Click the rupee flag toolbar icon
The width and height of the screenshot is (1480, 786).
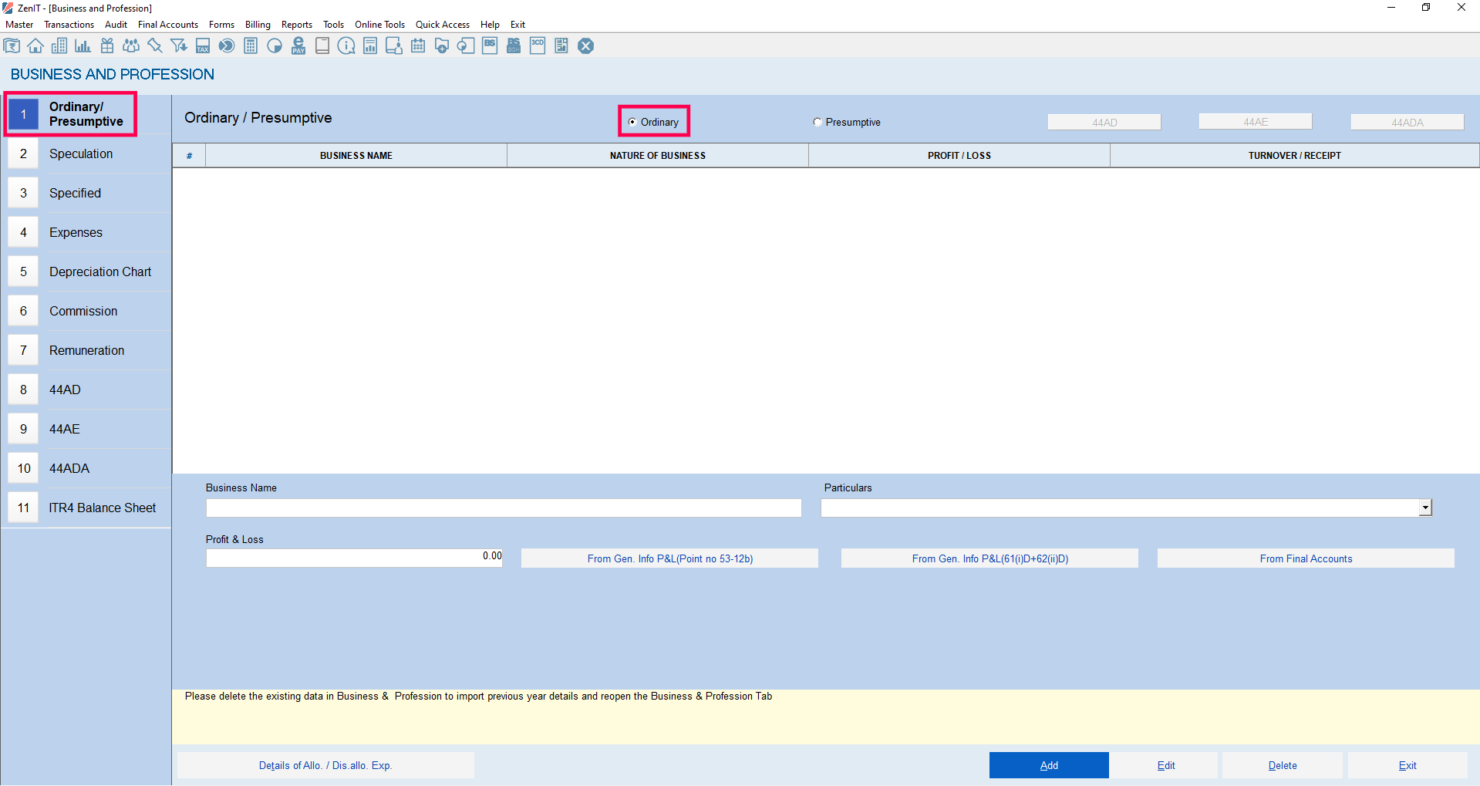click(12, 46)
